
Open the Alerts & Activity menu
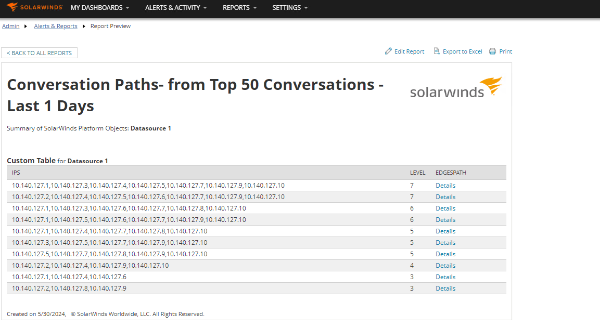pos(176,8)
